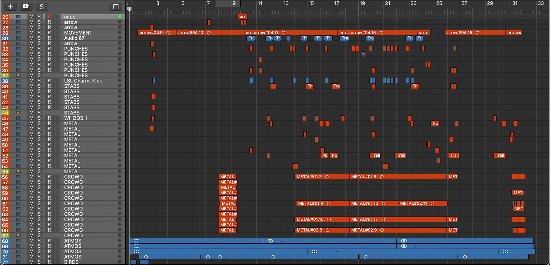The image size is (550, 265).
Task: Duplicate the selected track
Action: click(x=26, y=7)
